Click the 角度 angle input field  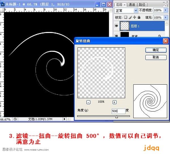point(118,111)
